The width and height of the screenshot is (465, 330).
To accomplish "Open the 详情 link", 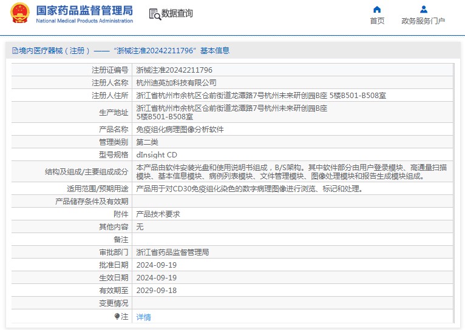I will point(143,317).
